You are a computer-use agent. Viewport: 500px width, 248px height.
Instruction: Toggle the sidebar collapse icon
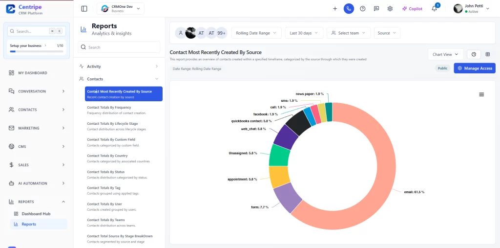[84, 9]
